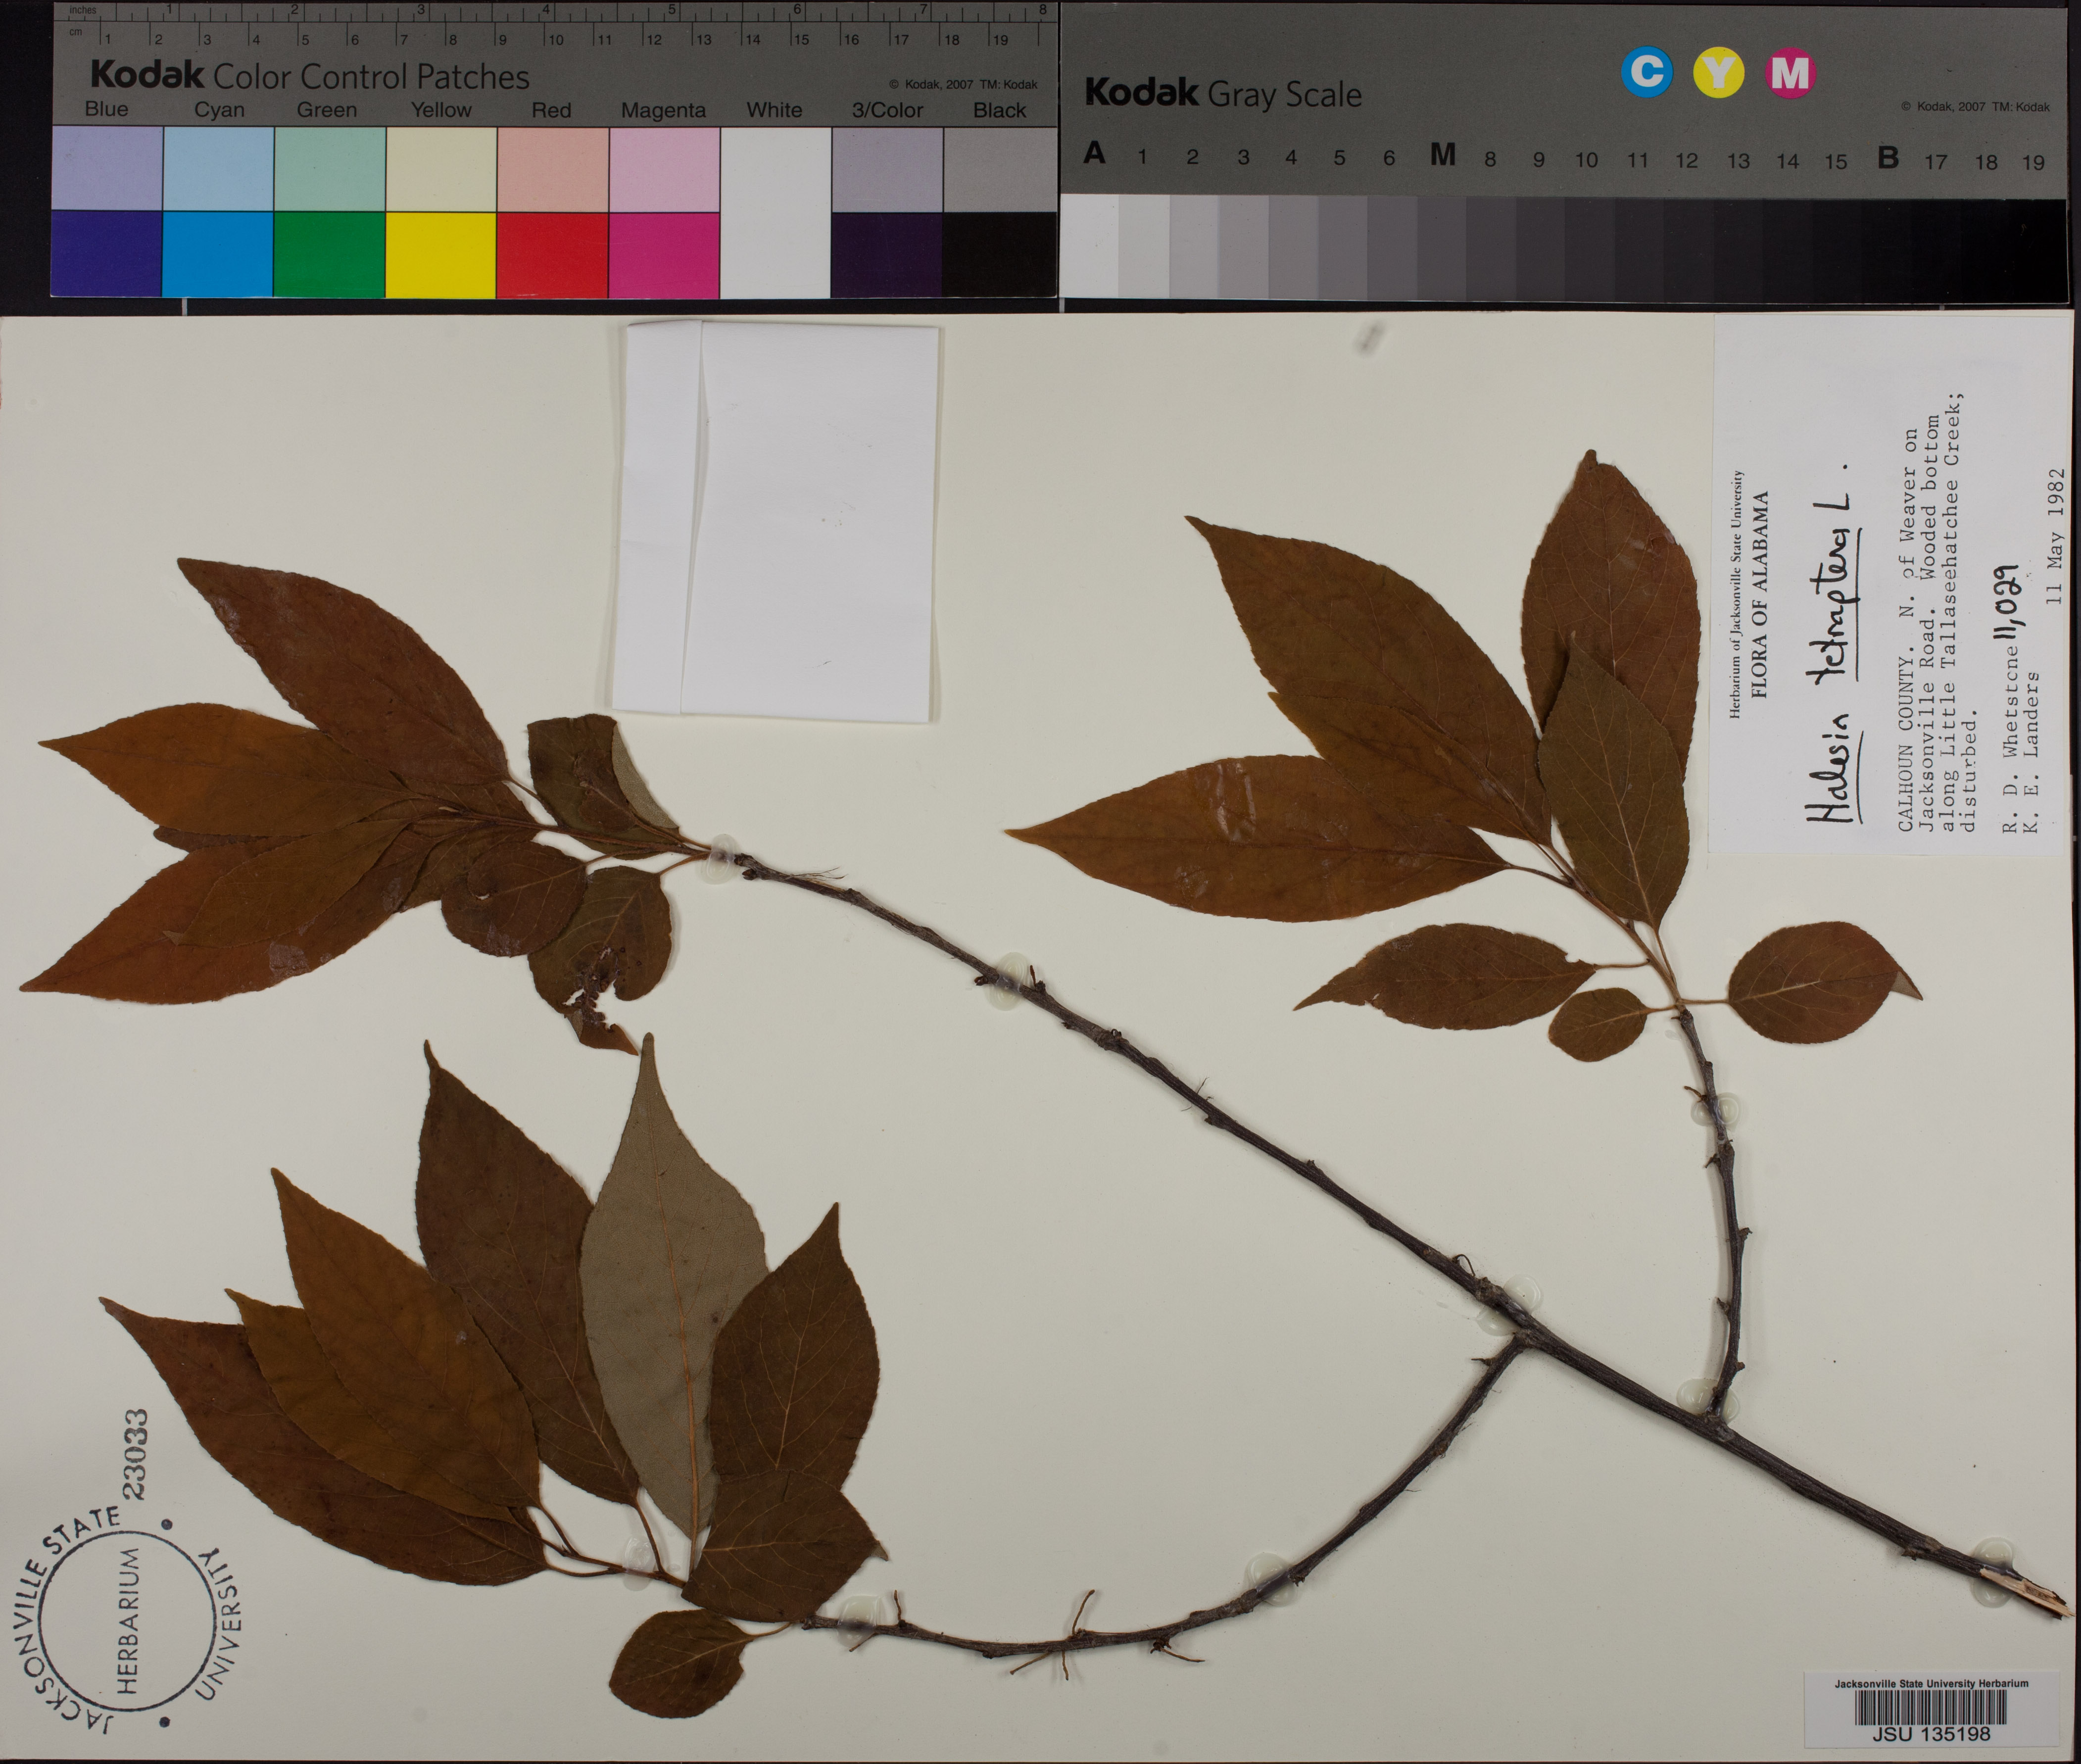Viewport: 2081px width, 1764px height.
Task: Pick the solid black patch under Black
Action: tap(999, 254)
